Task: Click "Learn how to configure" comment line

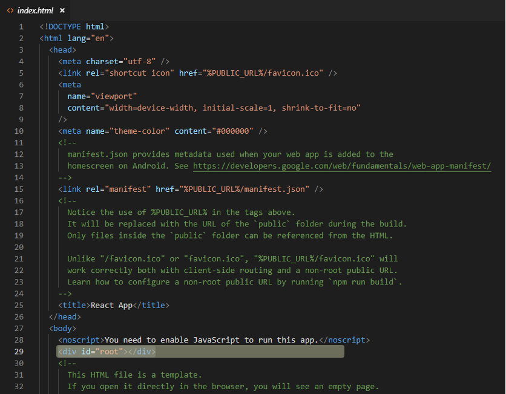Action: click(235, 282)
